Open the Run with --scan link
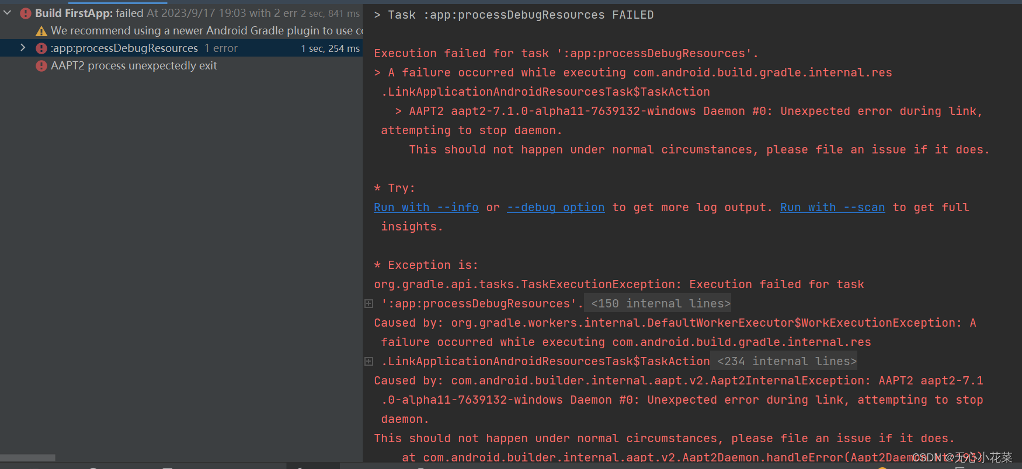 click(x=832, y=207)
